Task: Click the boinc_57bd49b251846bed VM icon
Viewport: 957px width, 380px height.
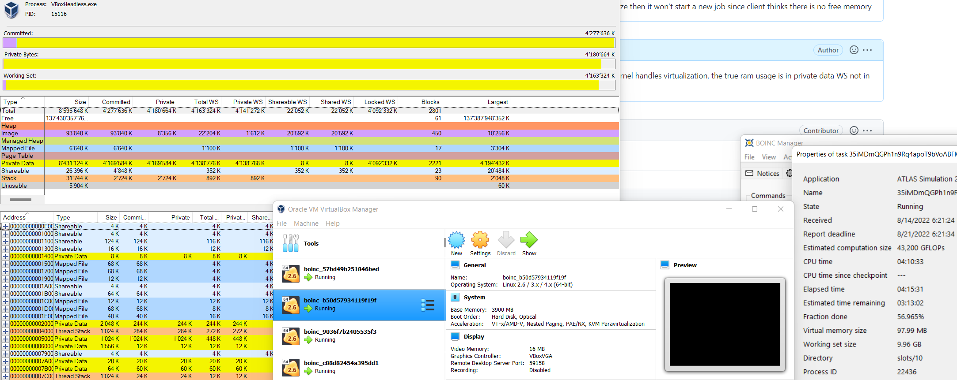Action: 291,273
